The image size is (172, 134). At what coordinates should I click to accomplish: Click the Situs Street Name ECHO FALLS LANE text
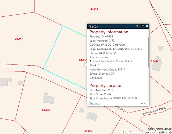[113, 98]
